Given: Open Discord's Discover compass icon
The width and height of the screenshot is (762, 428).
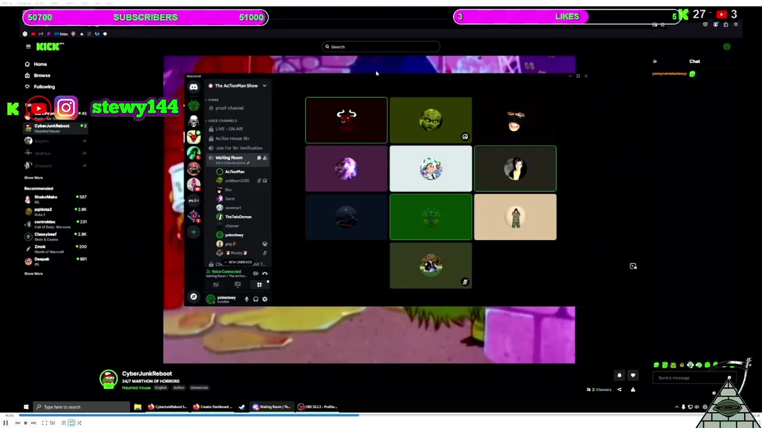Looking at the screenshot, I should [193, 296].
